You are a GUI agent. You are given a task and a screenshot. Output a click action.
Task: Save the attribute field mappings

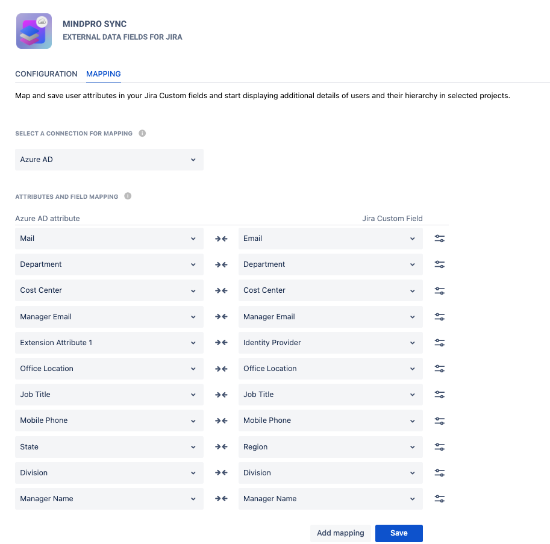pos(399,533)
